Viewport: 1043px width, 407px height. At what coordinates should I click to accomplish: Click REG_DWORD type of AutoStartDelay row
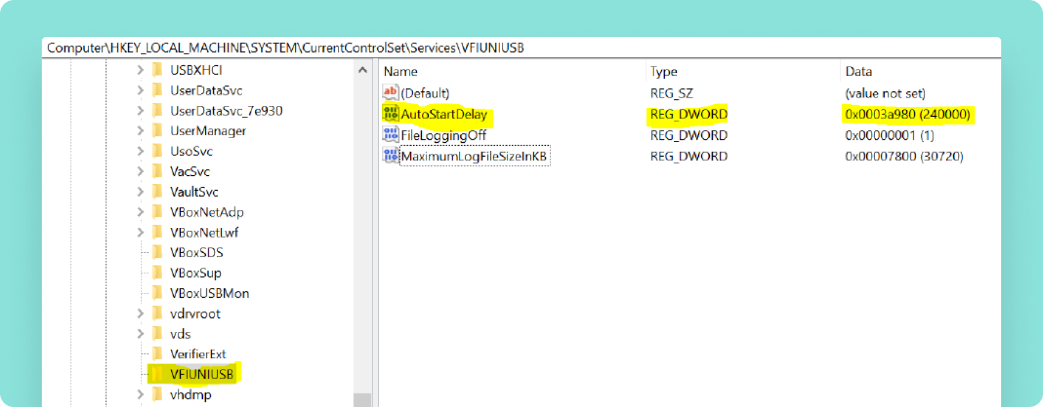688,114
